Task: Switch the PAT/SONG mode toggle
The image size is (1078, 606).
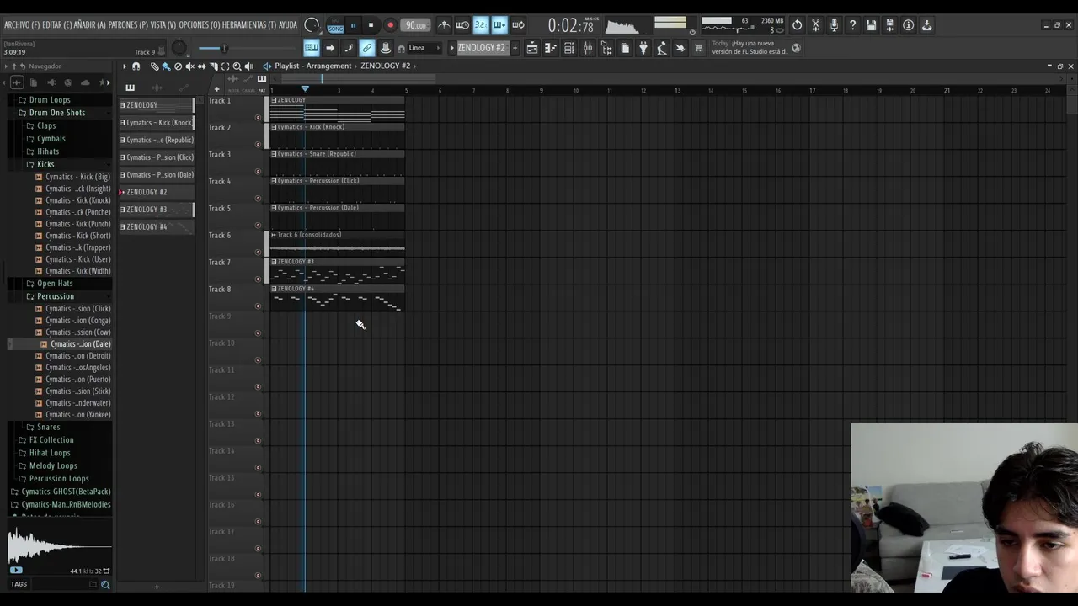Action: coord(335,25)
